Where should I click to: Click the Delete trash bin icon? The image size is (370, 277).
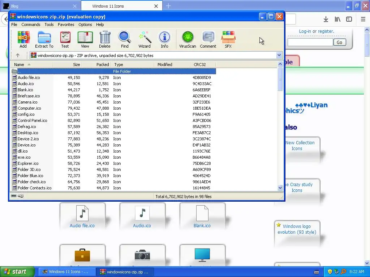105,39
